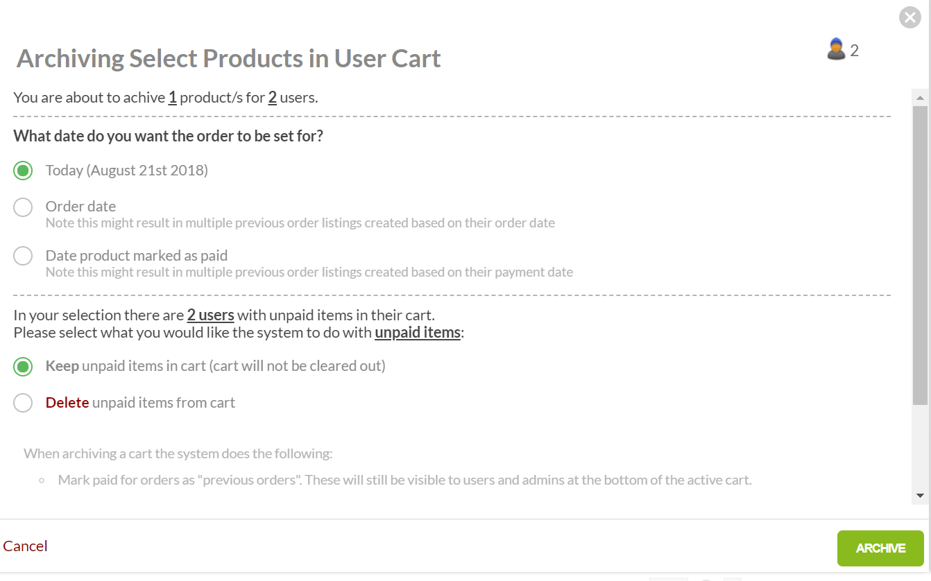Click the scrollbar down arrow
This screenshot has width=931, height=581.
920,496
